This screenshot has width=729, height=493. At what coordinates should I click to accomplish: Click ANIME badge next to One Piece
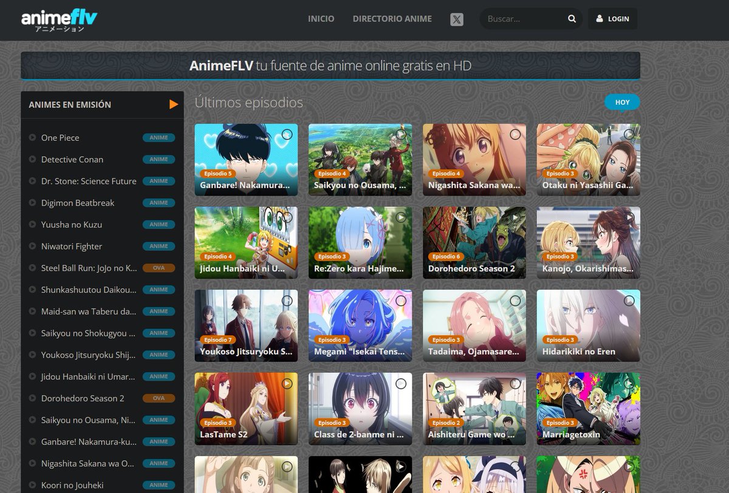point(159,138)
